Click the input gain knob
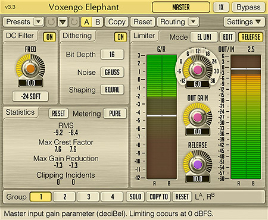 click(x=197, y=70)
